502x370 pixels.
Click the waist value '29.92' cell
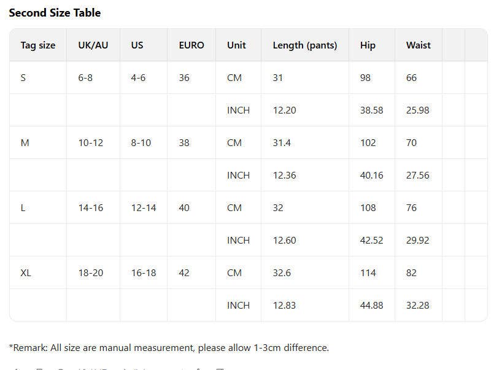pyautogui.click(x=417, y=241)
